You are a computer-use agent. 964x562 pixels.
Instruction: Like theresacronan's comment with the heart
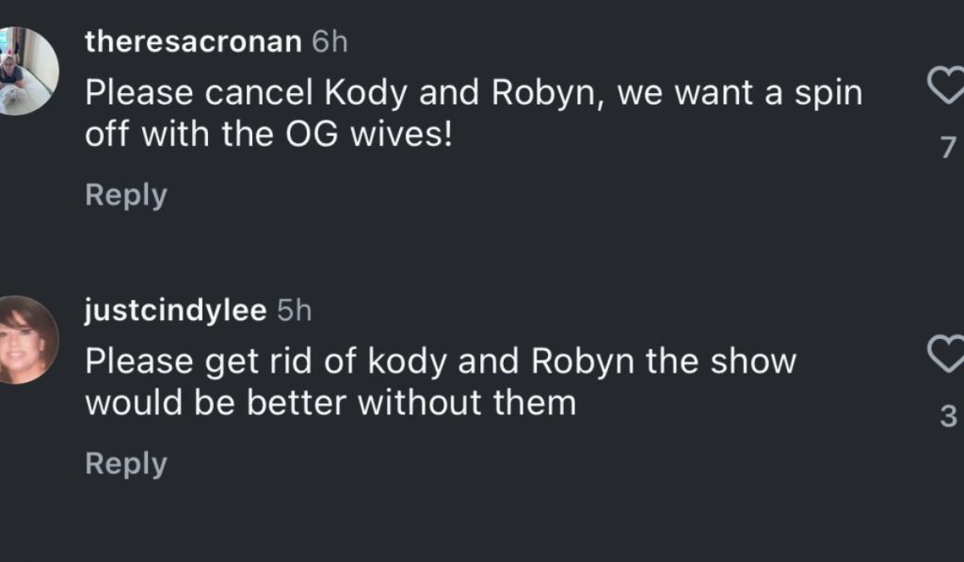coord(946,88)
